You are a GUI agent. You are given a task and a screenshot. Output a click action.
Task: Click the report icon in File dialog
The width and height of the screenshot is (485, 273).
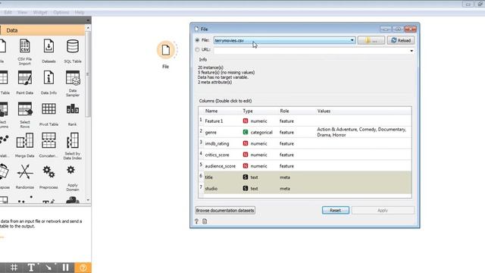coord(205,221)
